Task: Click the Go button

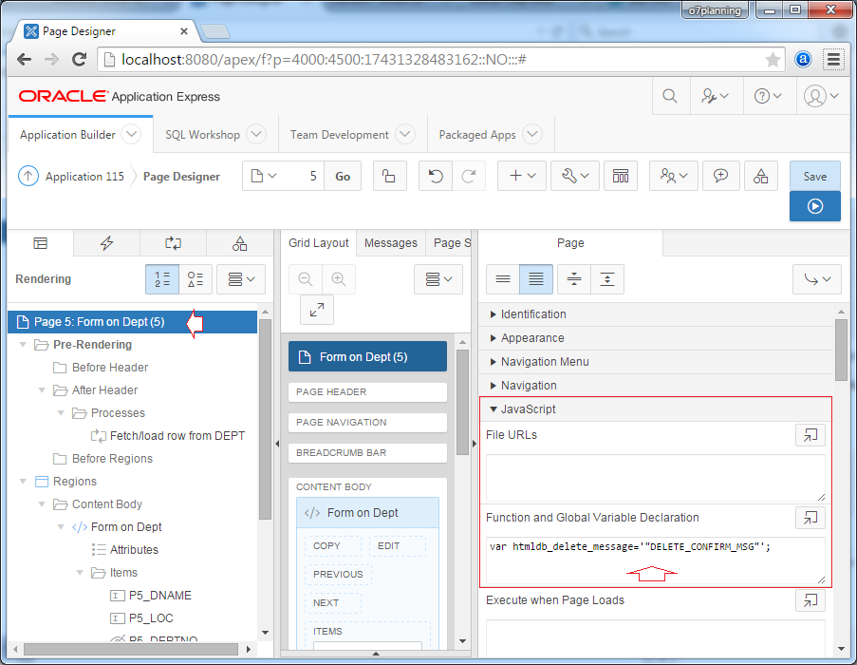Action: click(x=343, y=176)
